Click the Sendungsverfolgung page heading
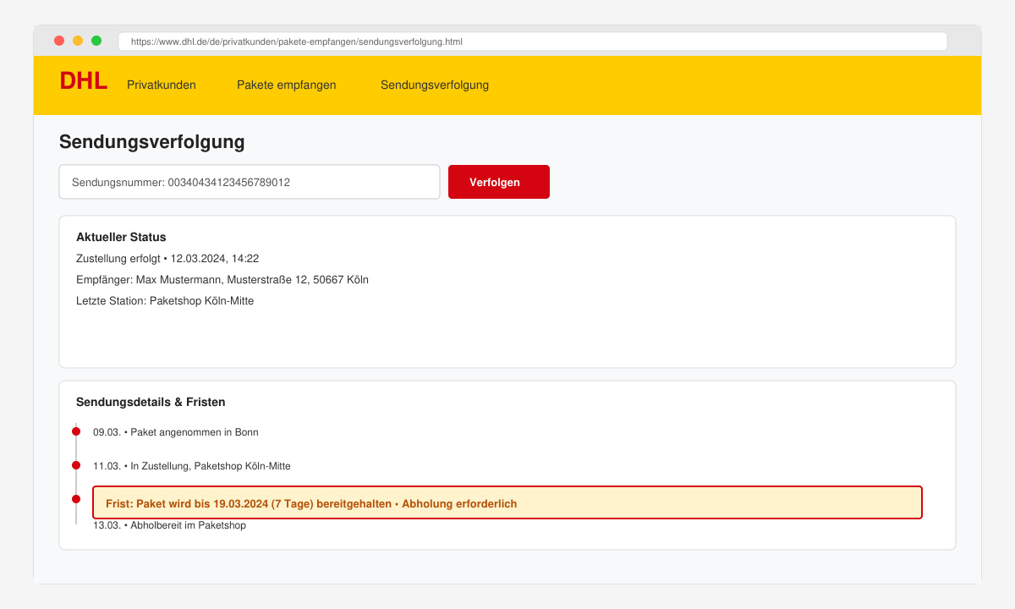This screenshot has height=609, width=1015. (x=152, y=142)
